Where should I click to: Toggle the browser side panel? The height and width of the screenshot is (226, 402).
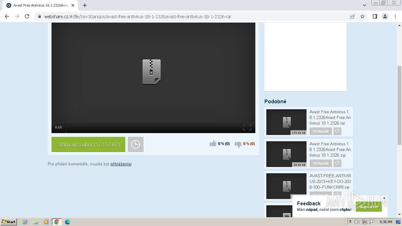[x=375, y=16]
